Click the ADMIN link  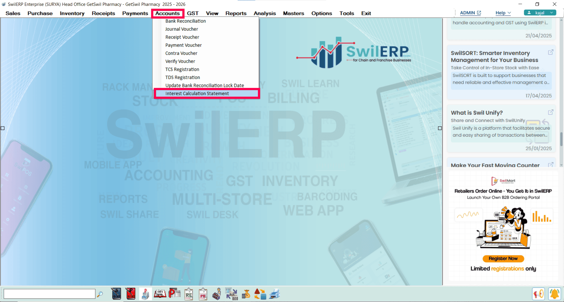click(x=467, y=13)
